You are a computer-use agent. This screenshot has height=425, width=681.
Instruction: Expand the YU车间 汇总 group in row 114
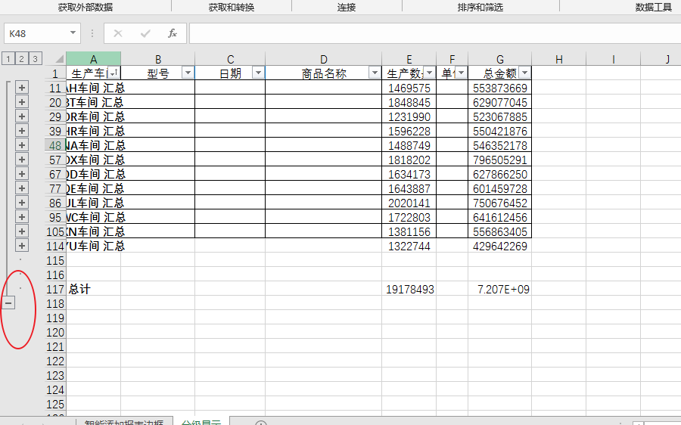click(22, 245)
